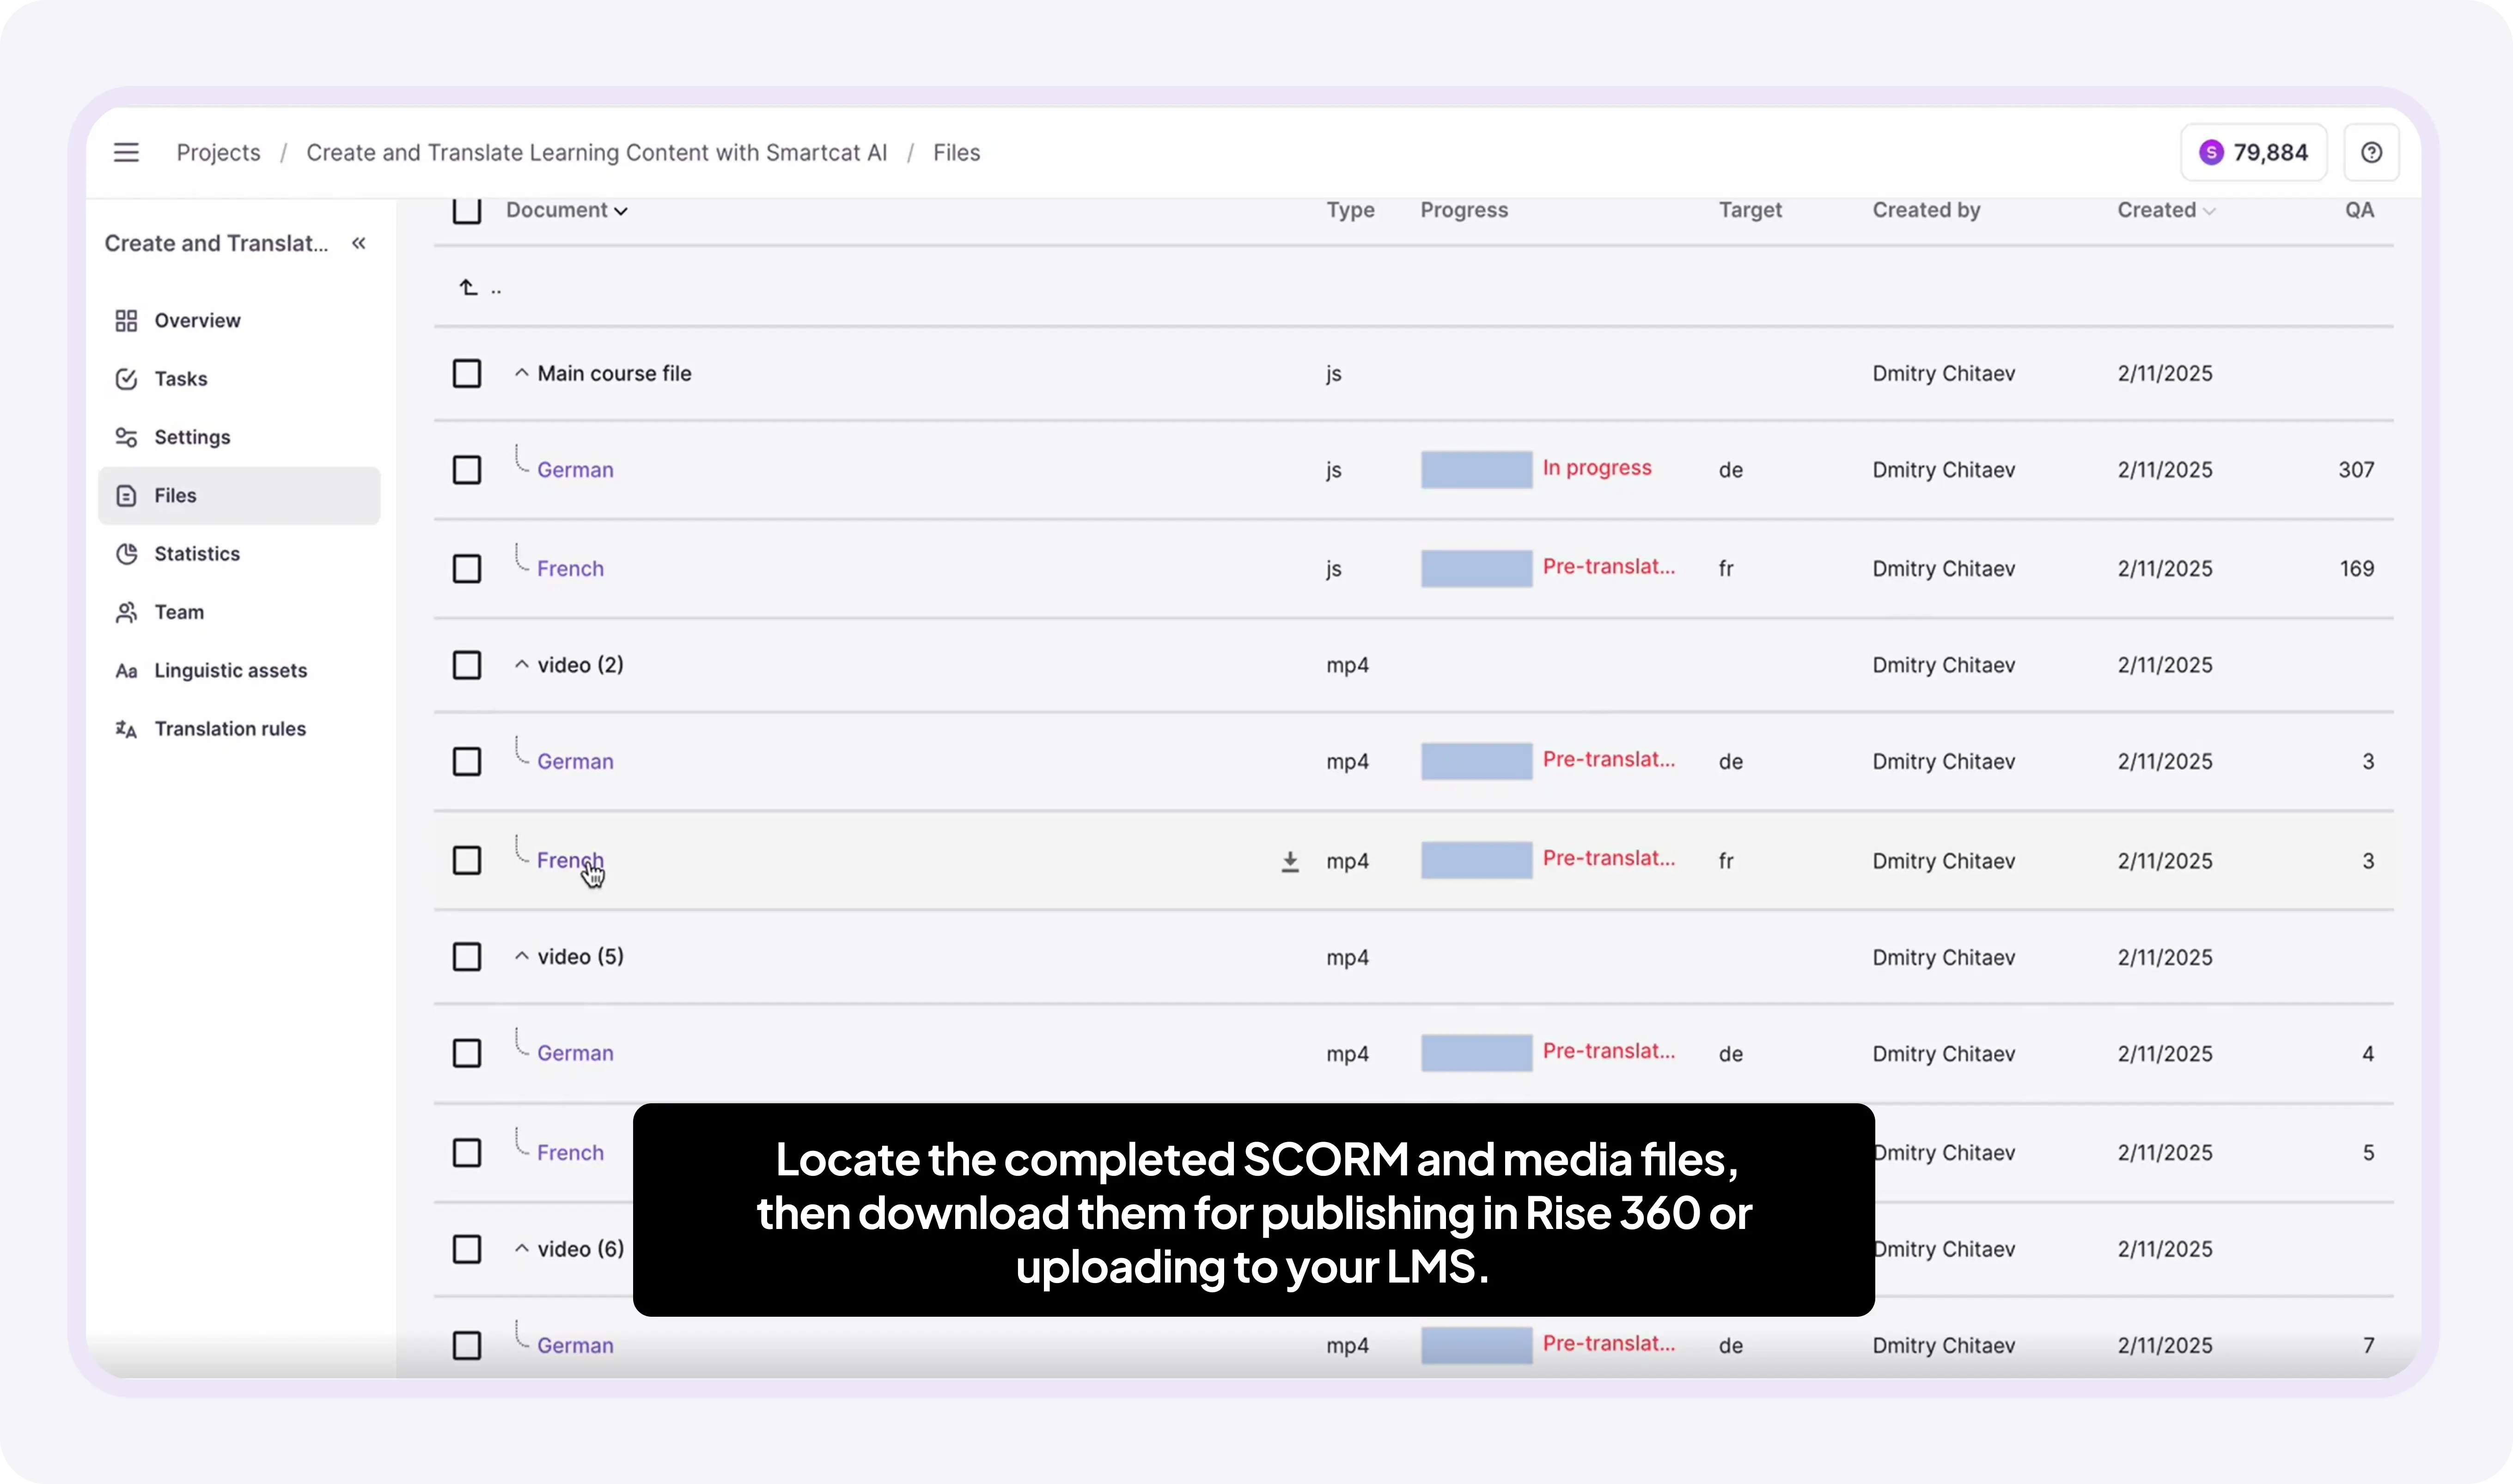Click the Translation rules icon
Viewport: 2513px width, 1484px height.
(126, 729)
